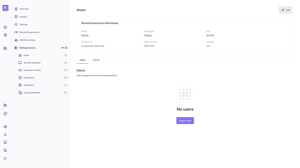Open the billing dollar-cycle icon

[5, 113]
